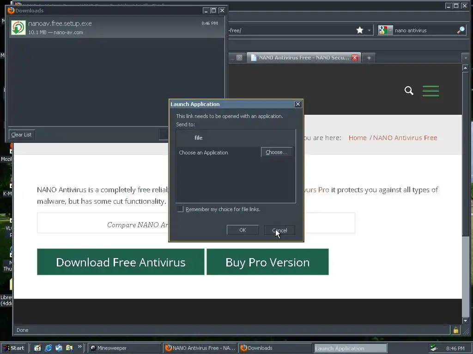This screenshot has height=354, width=473.
Task: Click the Launch Application taskbar button
Action: point(350,348)
